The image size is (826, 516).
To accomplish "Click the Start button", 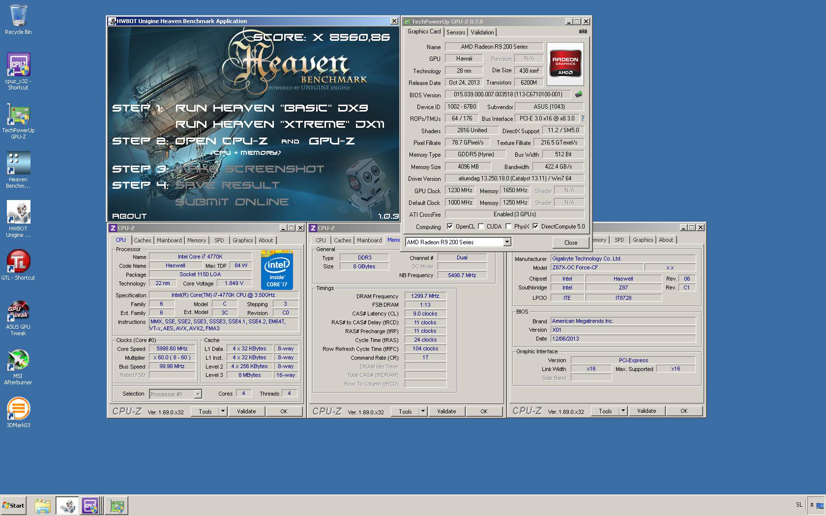I will [x=13, y=506].
